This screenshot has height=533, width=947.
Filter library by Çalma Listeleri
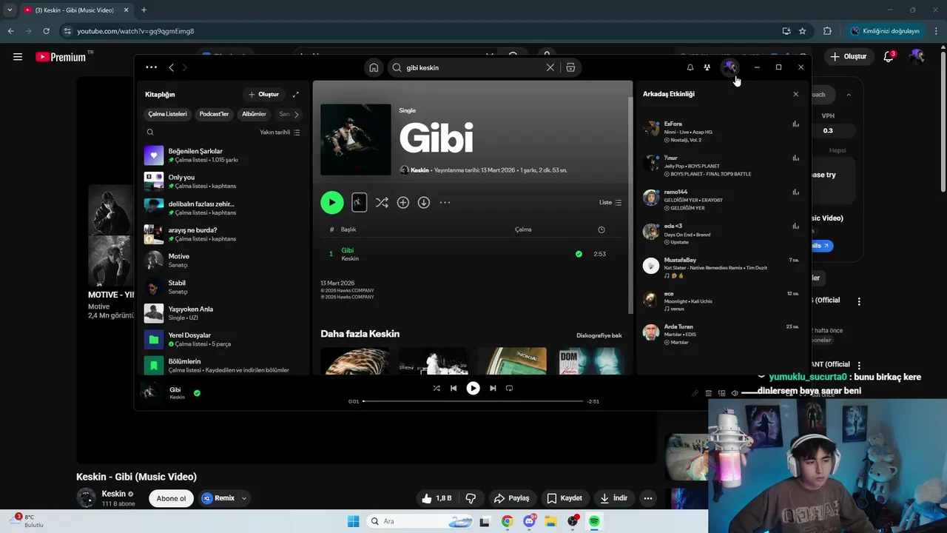coord(168,114)
